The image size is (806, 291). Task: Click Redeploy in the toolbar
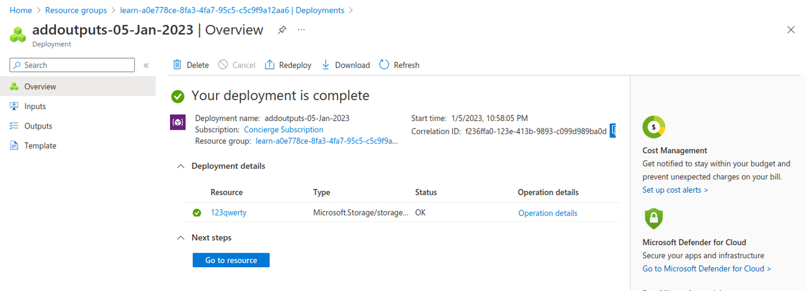coord(288,65)
